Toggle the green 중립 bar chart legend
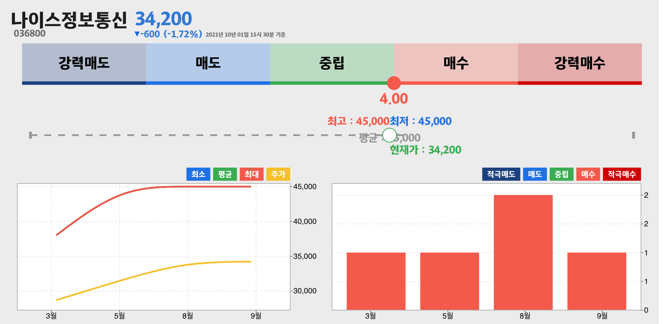The width and height of the screenshot is (664, 324). (x=561, y=174)
